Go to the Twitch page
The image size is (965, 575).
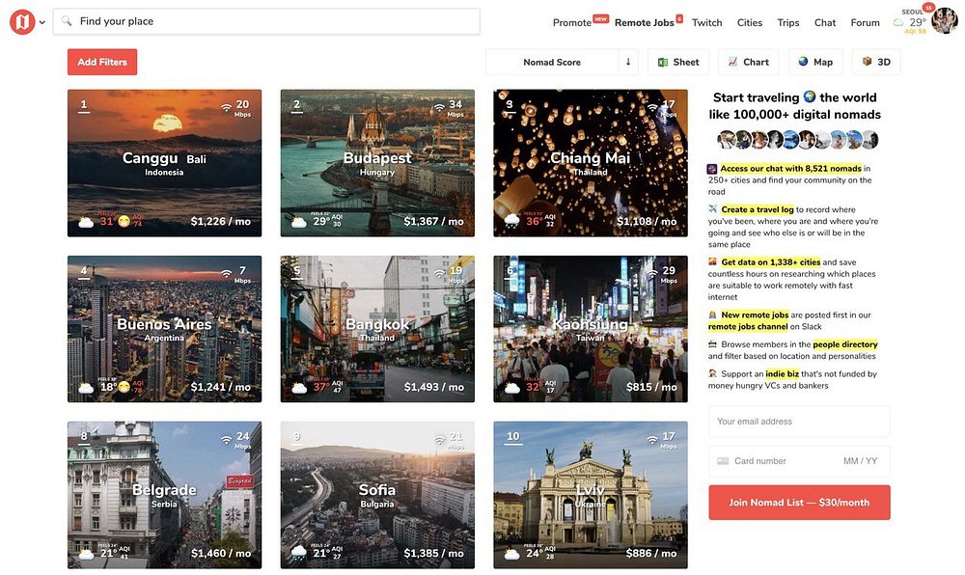tap(706, 23)
